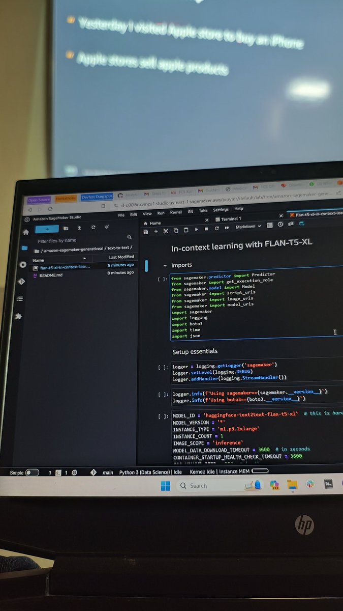Click the Git clone icon in file browser
The image size is (343, 611).
106,227
